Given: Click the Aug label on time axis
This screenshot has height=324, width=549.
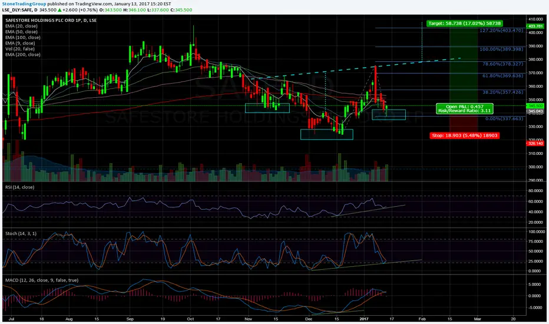Looking at the screenshot, I should pos(69,319).
